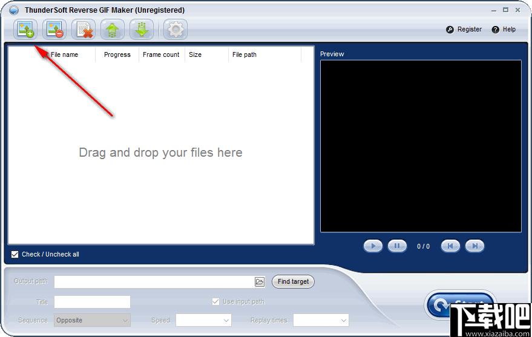Viewport: 532px width, 337px height.
Task: Click the Output path input field
Action: click(154, 282)
